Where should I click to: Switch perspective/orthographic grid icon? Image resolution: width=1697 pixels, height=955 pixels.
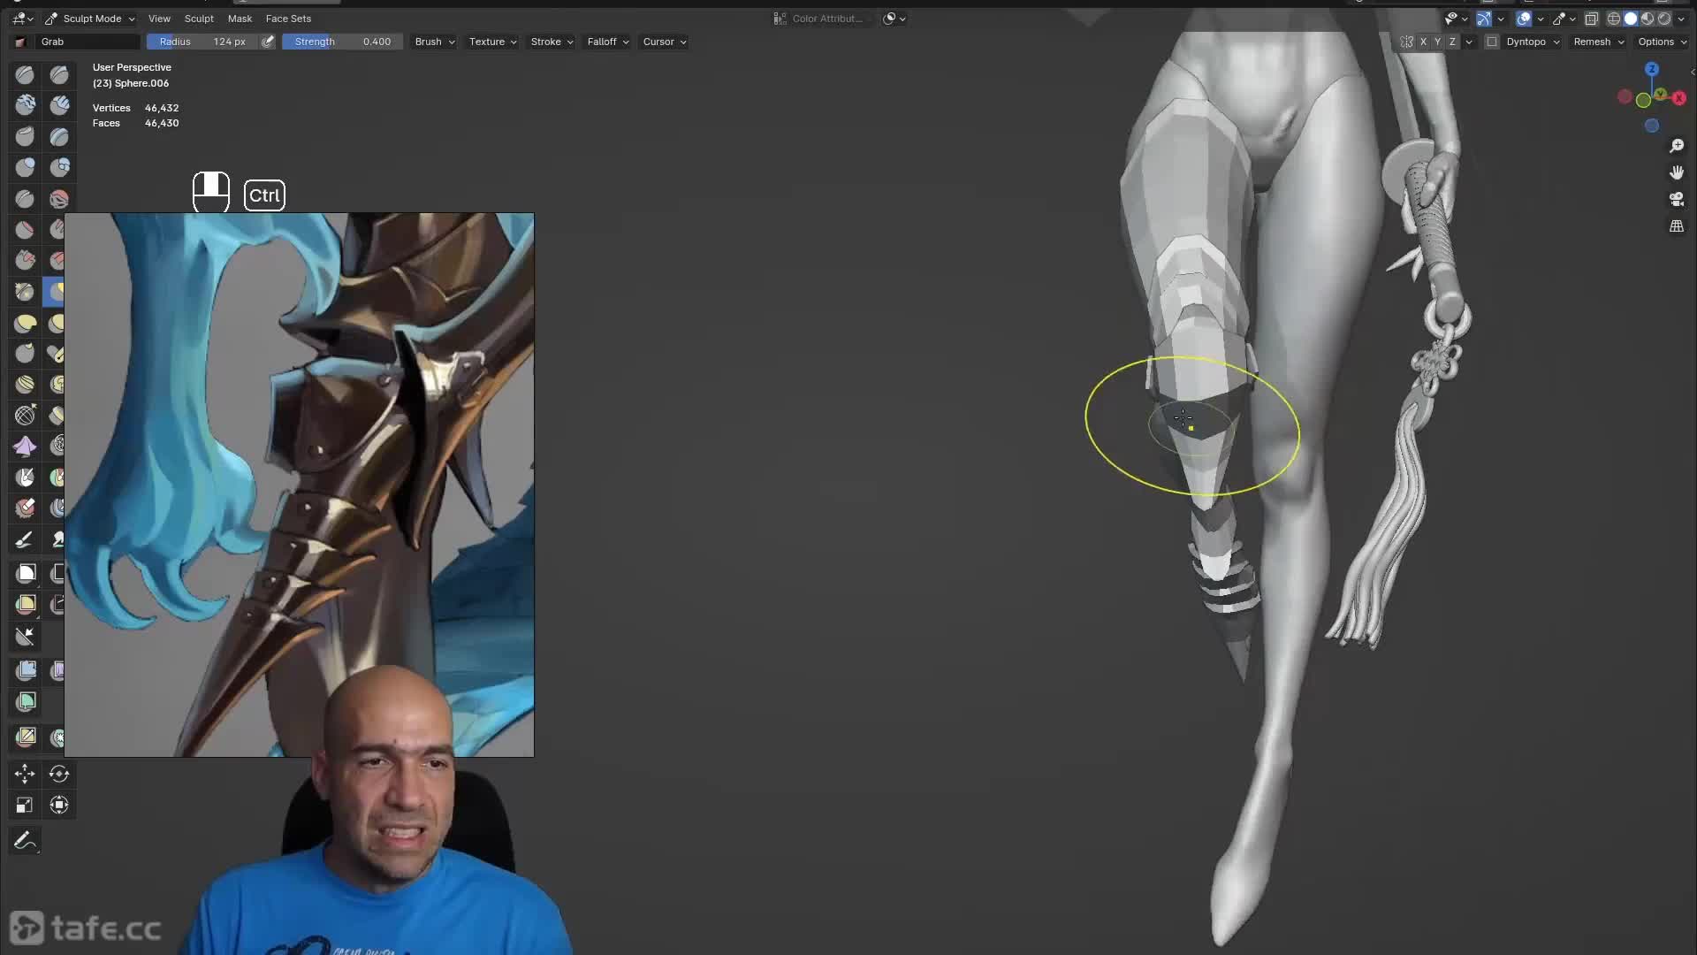(1677, 226)
